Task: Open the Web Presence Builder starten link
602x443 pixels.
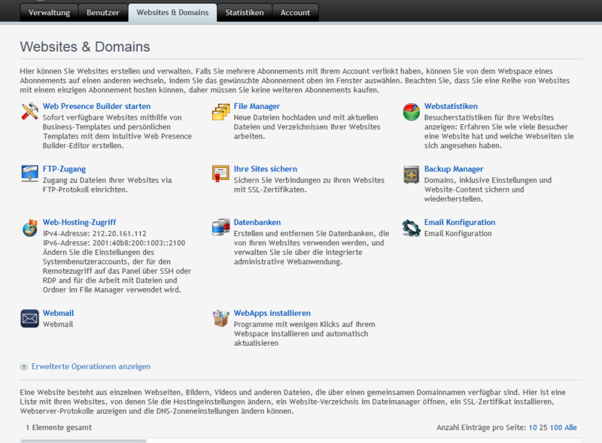Action: 96,106
